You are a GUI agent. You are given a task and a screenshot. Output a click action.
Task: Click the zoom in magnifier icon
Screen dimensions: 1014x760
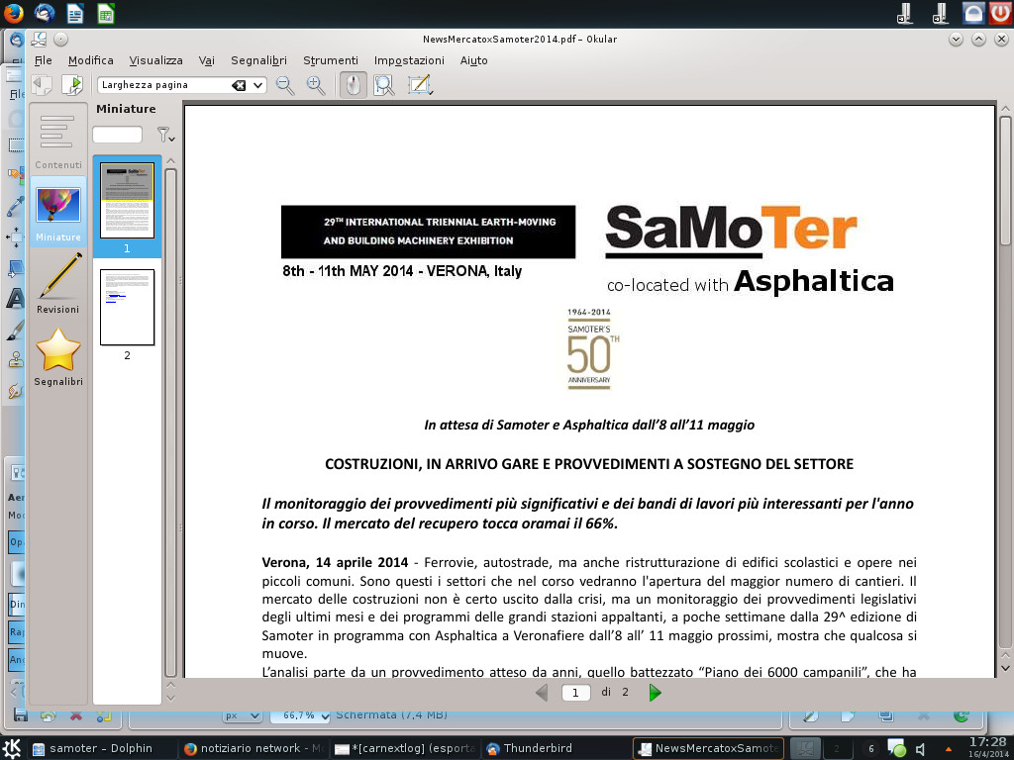(316, 85)
